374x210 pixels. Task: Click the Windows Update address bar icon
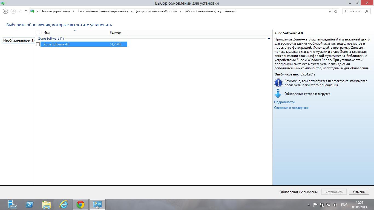coord(33,11)
